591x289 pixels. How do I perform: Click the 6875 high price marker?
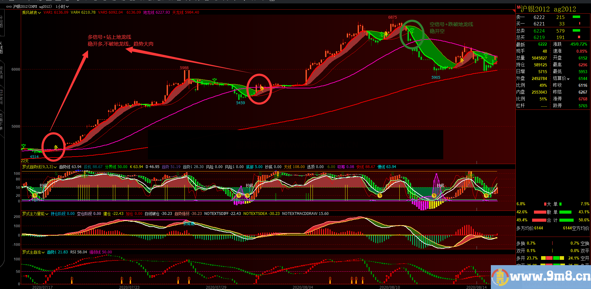(393, 17)
